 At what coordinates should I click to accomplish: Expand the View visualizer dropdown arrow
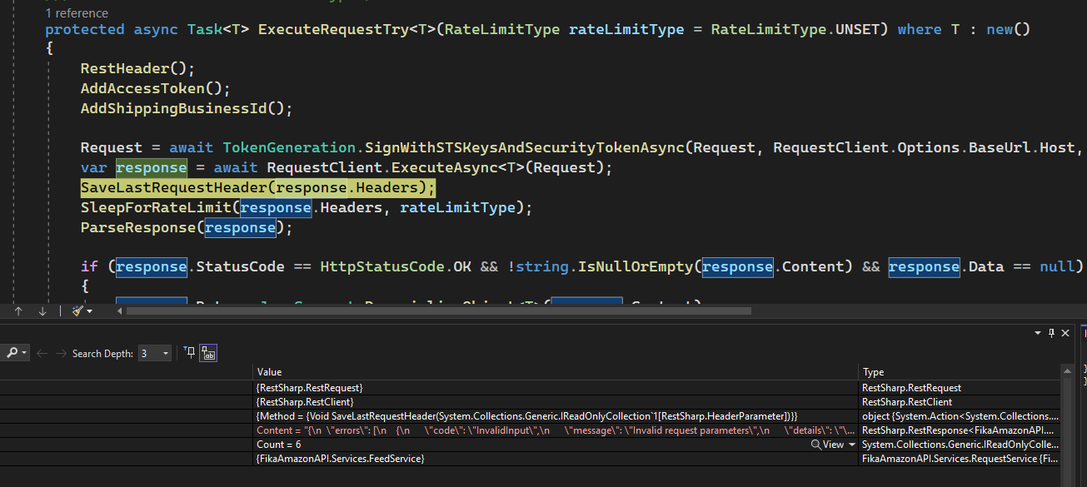point(852,445)
